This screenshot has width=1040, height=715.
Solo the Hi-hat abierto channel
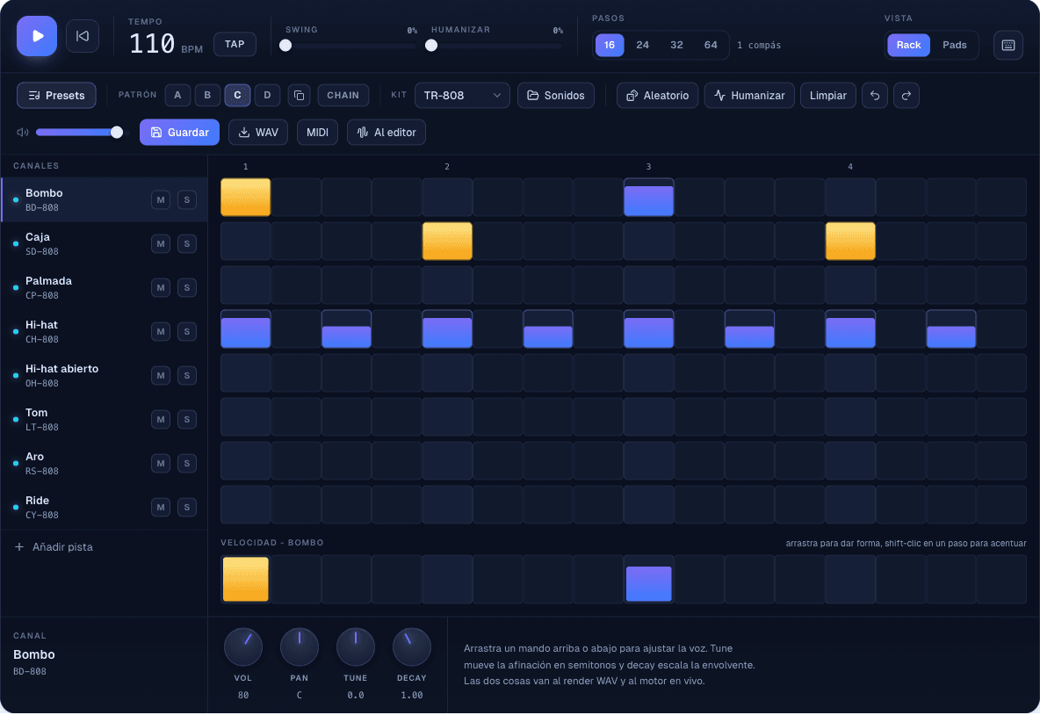click(187, 375)
